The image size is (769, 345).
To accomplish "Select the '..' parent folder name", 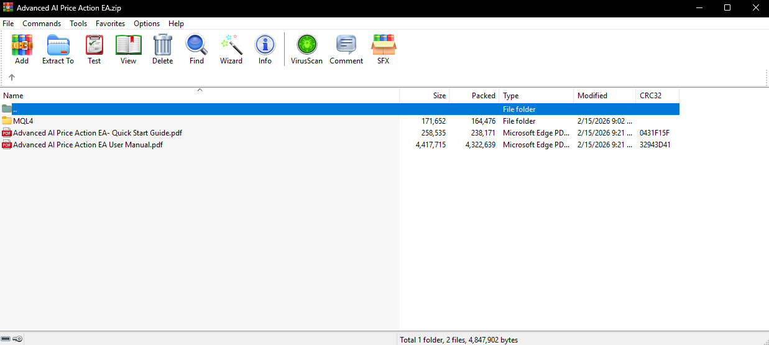I will [x=16, y=109].
